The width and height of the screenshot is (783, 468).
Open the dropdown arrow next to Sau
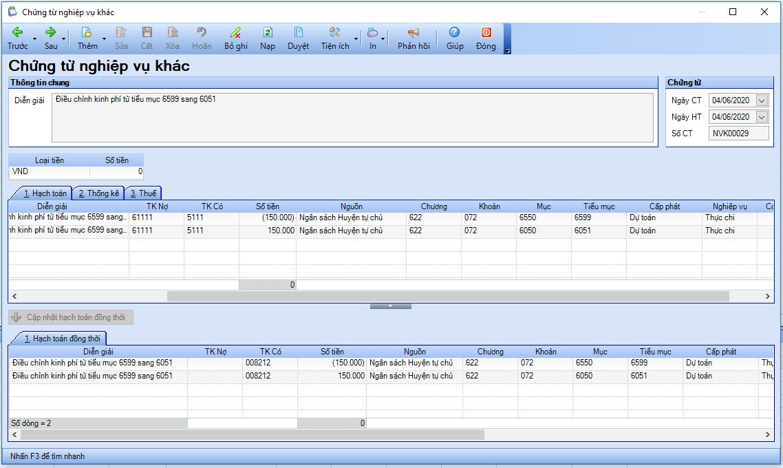coord(64,39)
